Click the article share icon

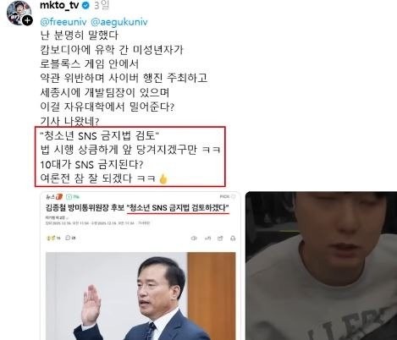coord(220,239)
